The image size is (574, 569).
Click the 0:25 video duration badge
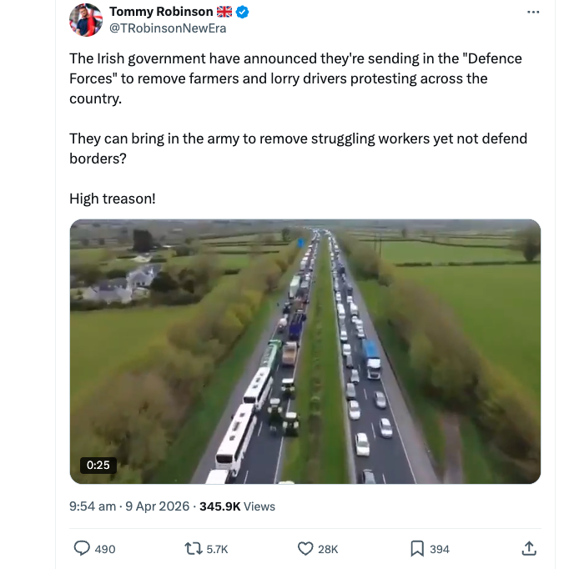pyautogui.click(x=98, y=465)
